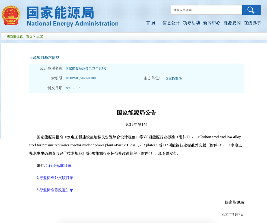Click the 索引号 label
This screenshot has width=267, height=223.
click(x=57, y=78)
